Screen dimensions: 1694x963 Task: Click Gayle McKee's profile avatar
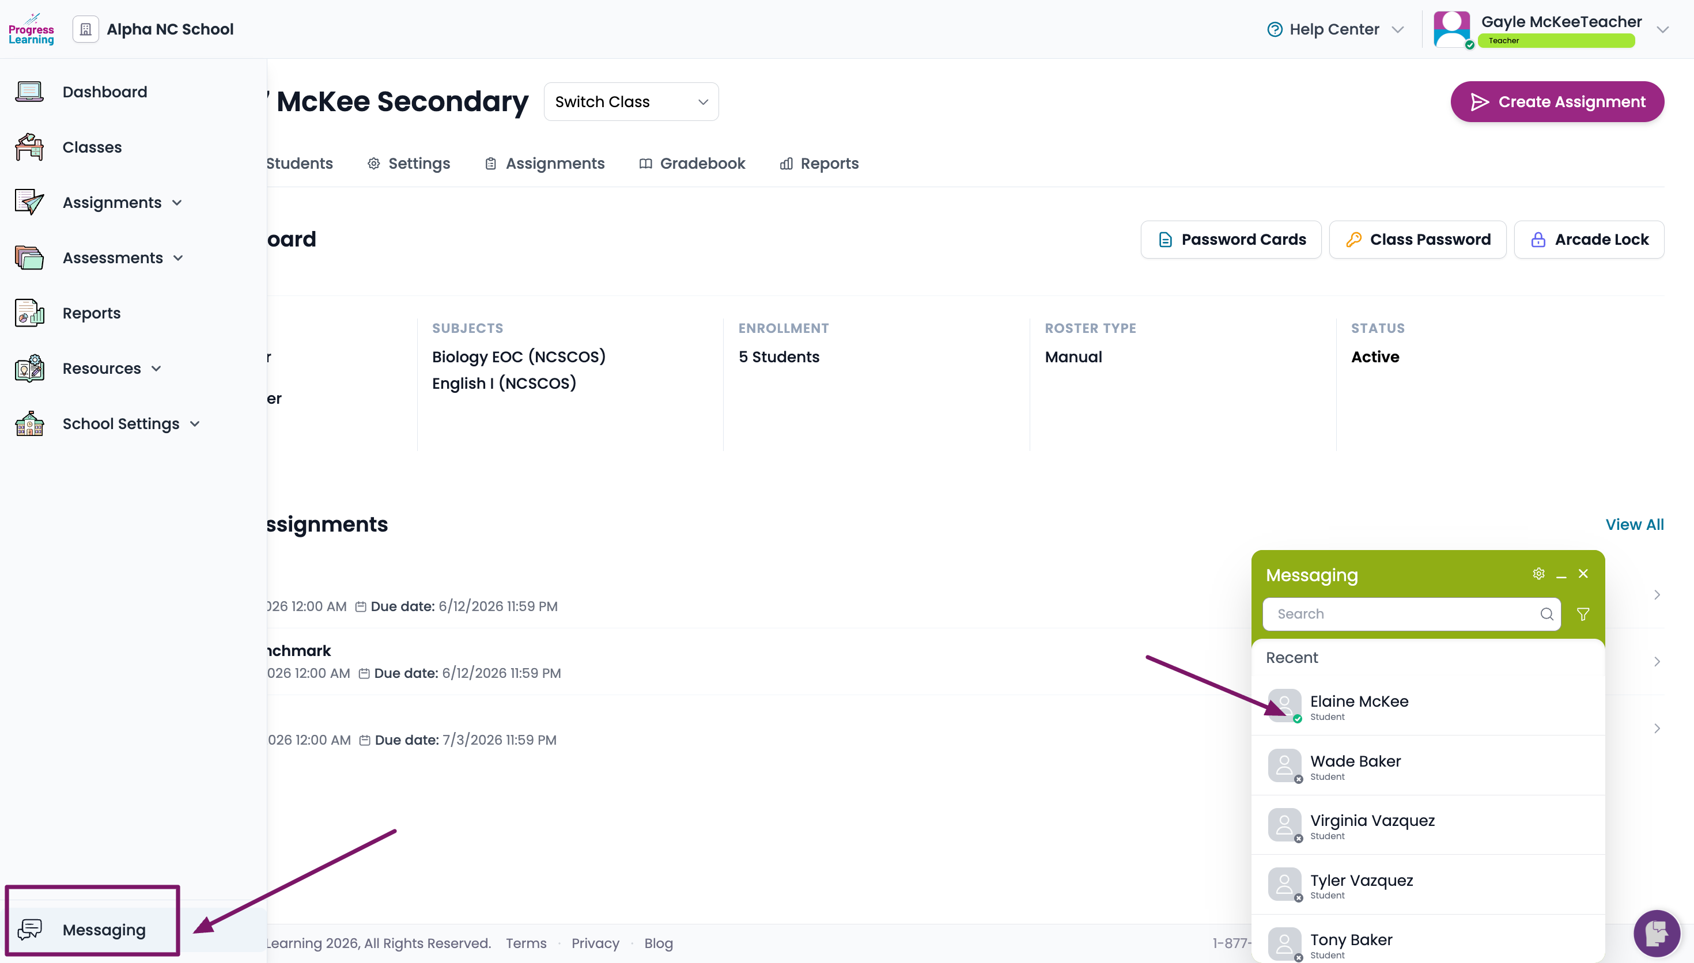click(x=1451, y=29)
